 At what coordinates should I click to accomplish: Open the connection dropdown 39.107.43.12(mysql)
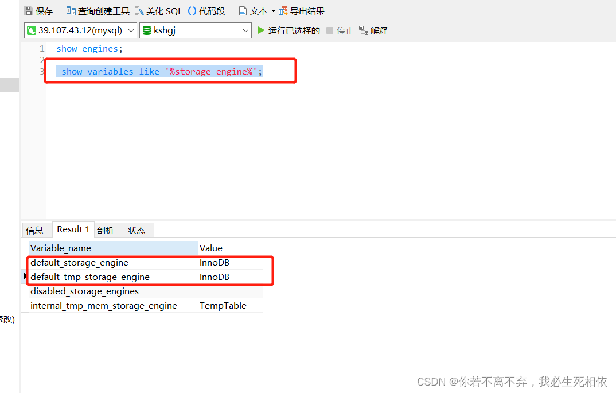click(80, 30)
